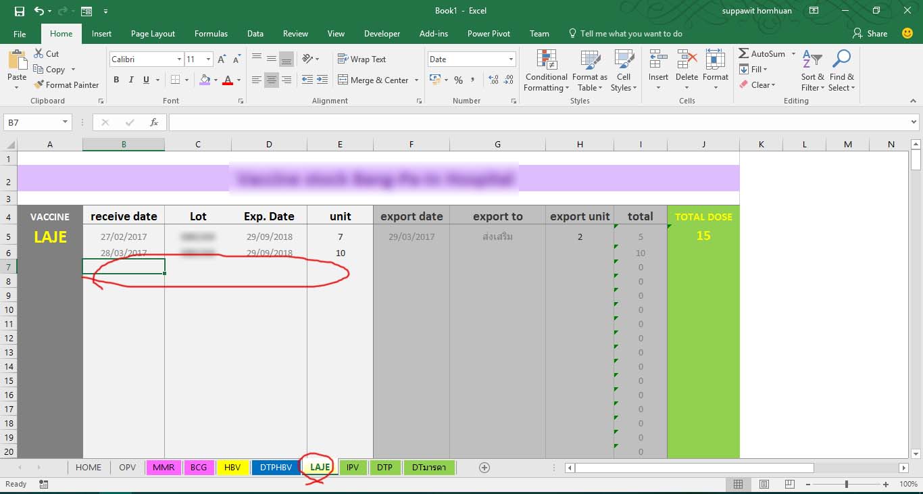Click the Copy button
The height and width of the screenshot is (494, 923).
tap(50, 70)
